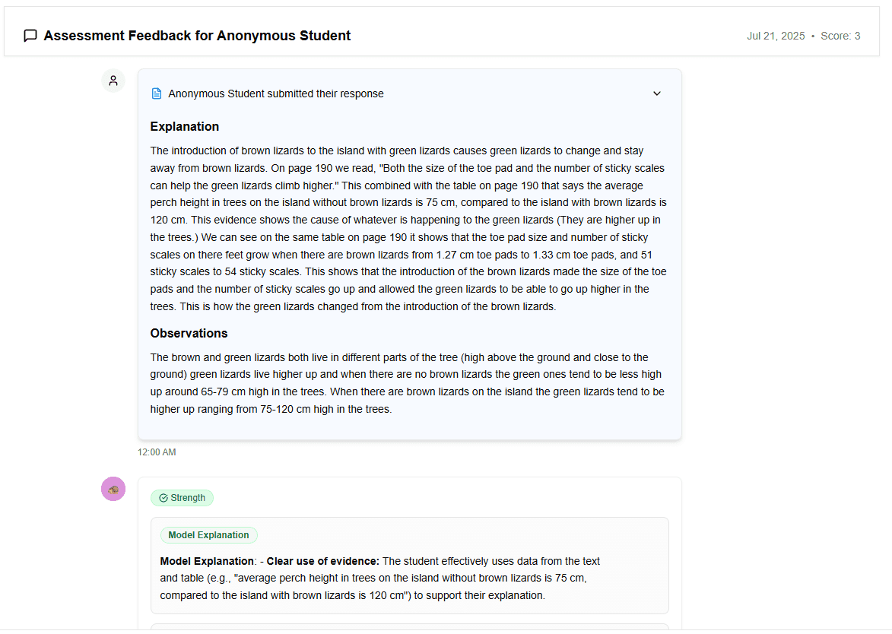Toggle the response panel with the dropdown arrow

[x=656, y=93]
